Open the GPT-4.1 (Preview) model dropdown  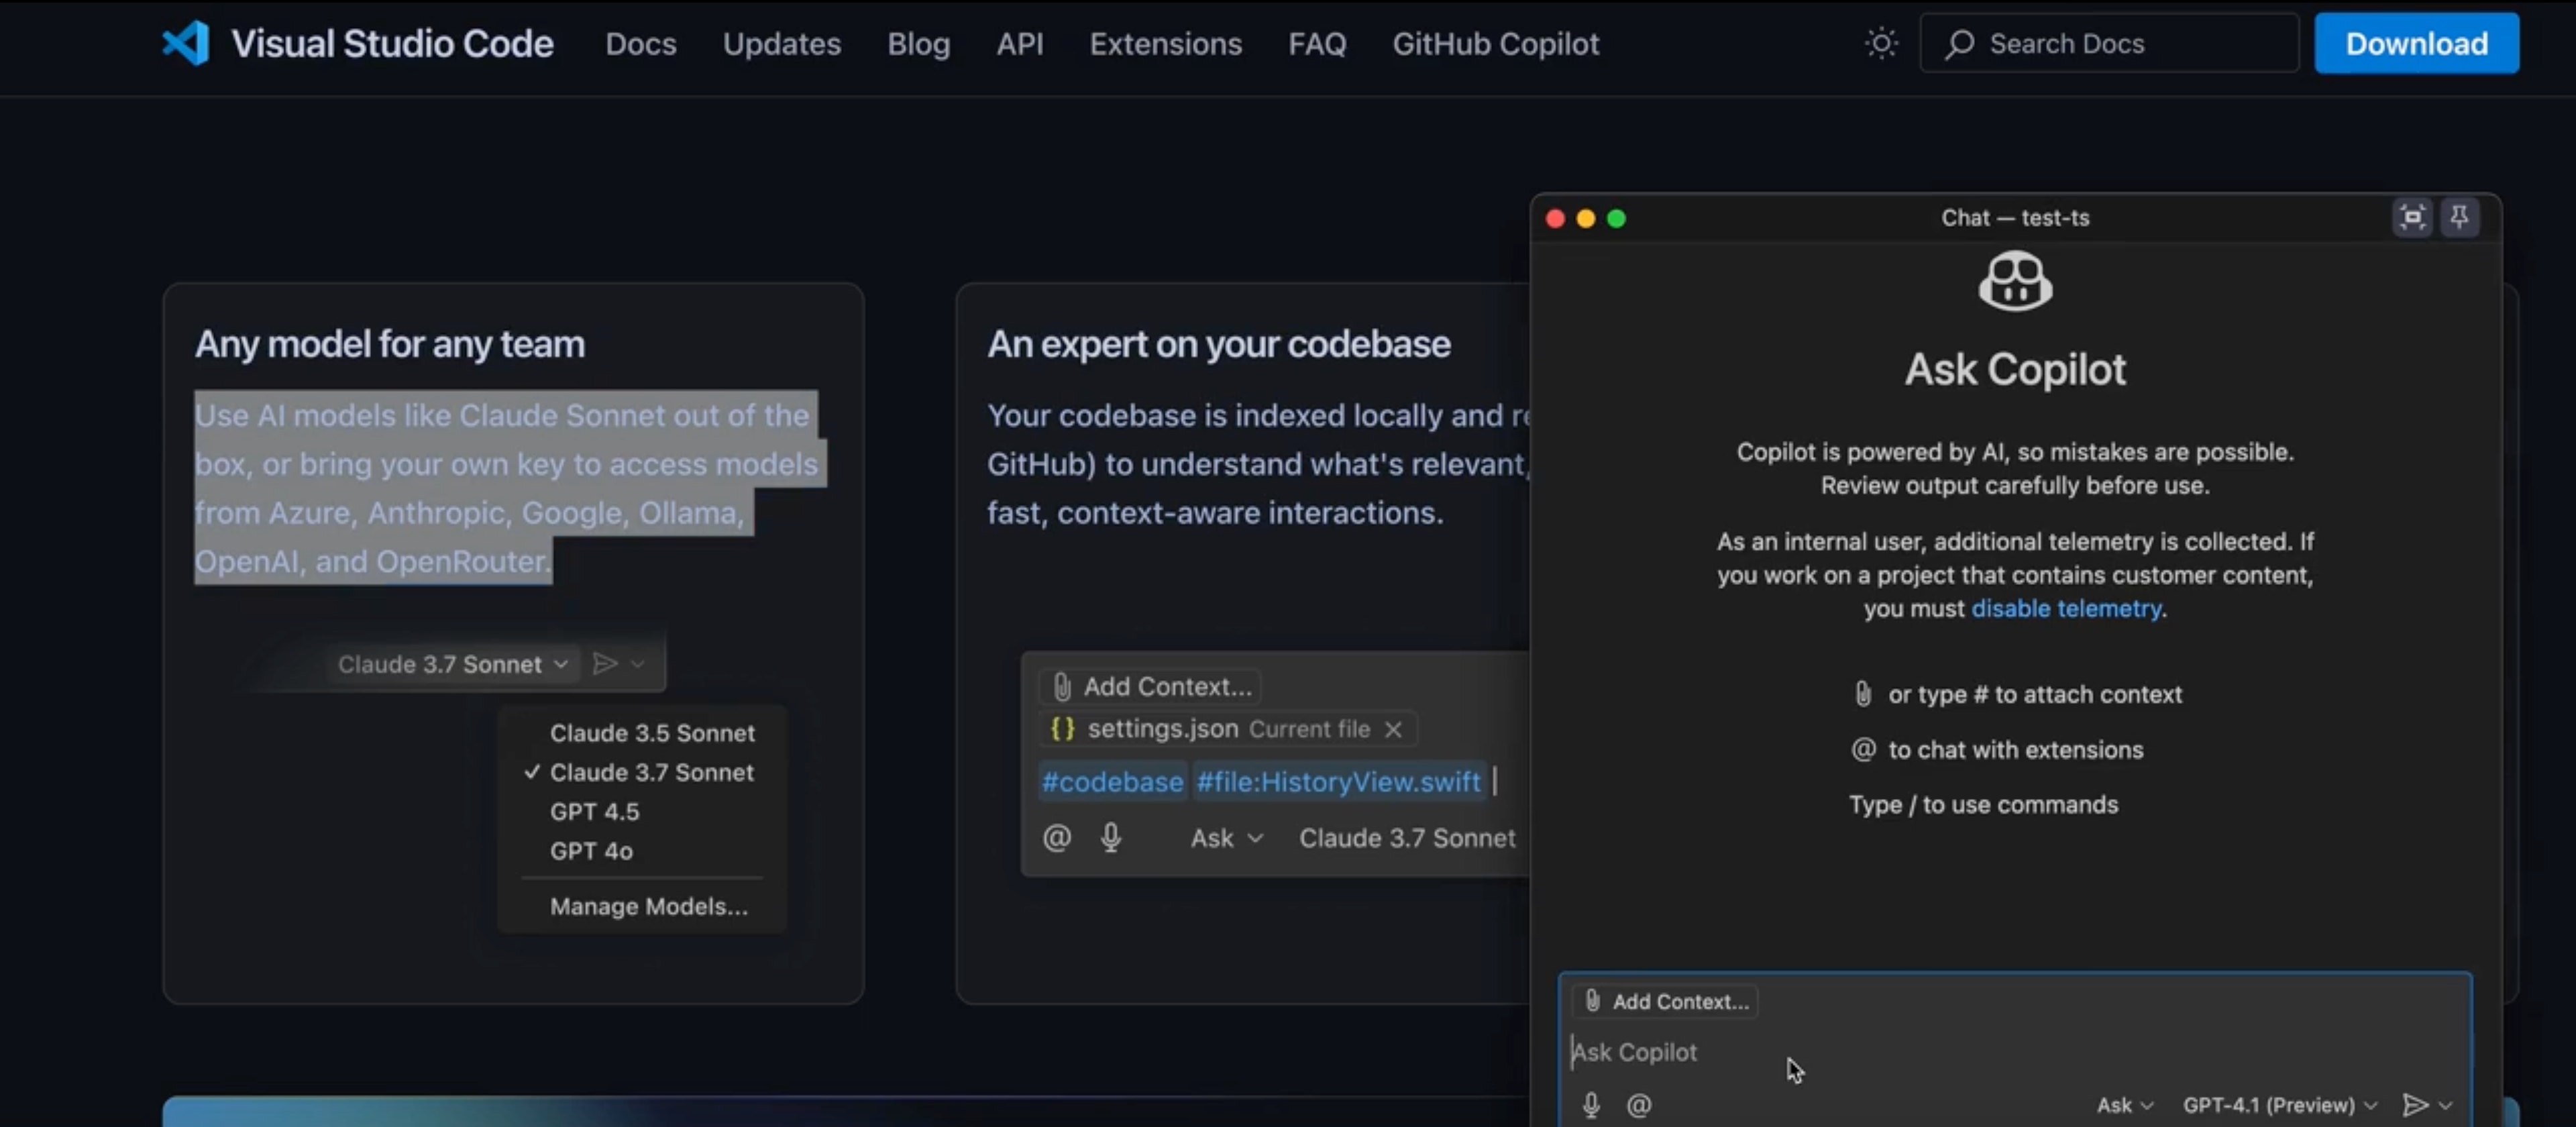(x=2279, y=1105)
